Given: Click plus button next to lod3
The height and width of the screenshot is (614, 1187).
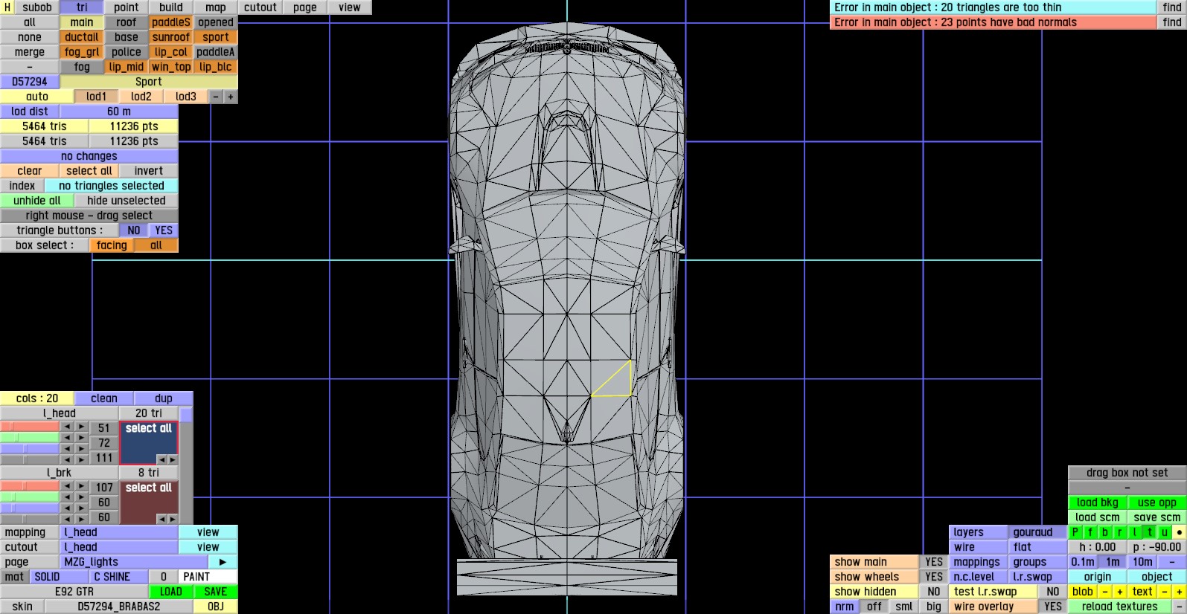Looking at the screenshot, I should point(231,97).
